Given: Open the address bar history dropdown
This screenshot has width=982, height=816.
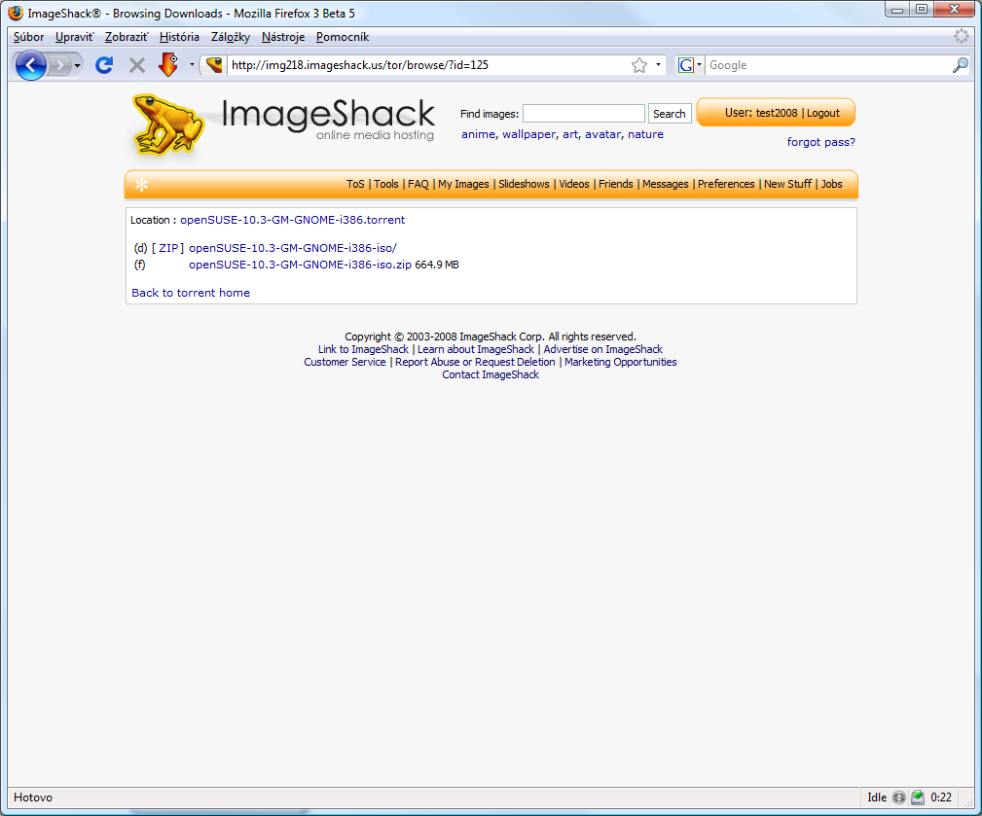Looking at the screenshot, I should click(x=658, y=65).
